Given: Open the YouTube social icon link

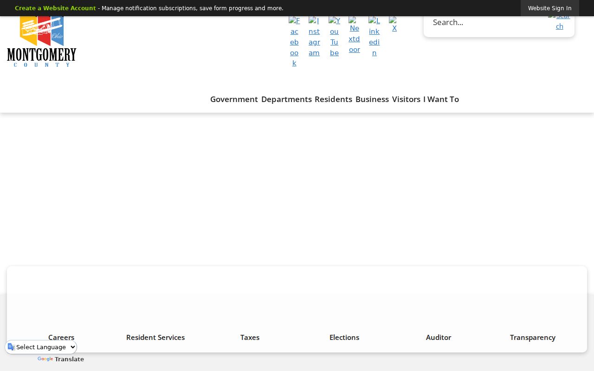Looking at the screenshot, I should [x=334, y=37].
